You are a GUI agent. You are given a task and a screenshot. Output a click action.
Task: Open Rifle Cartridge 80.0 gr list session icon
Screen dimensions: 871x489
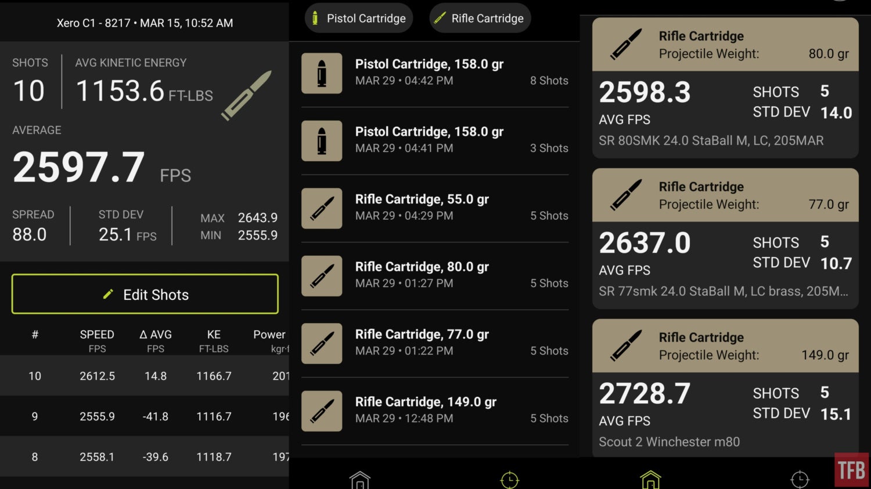pyautogui.click(x=322, y=276)
